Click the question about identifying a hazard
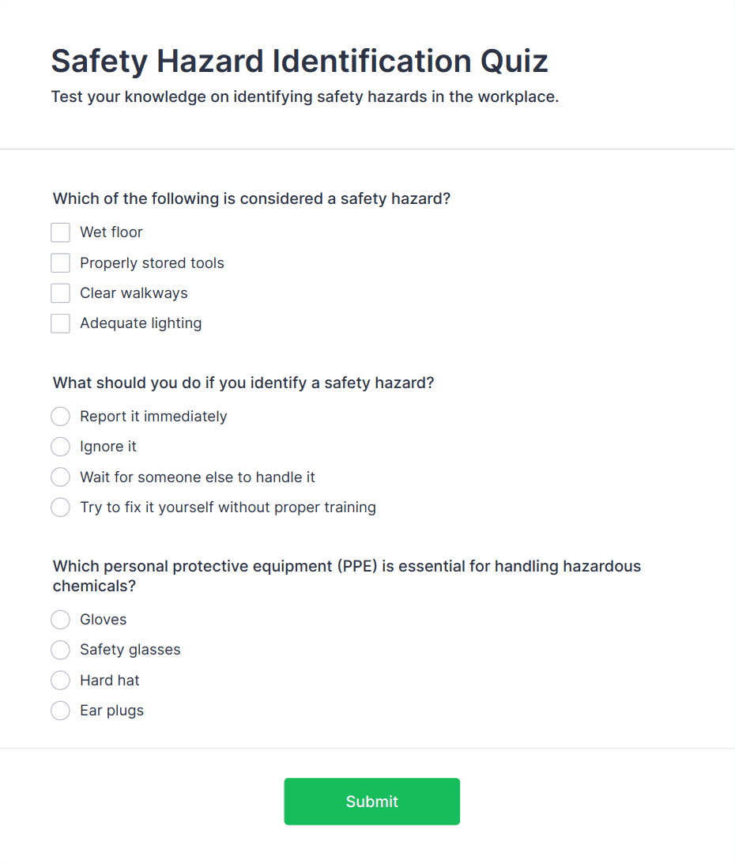 (243, 383)
